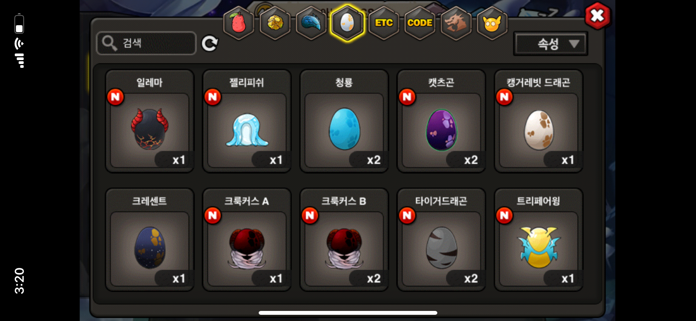The height and width of the screenshot is (321, 696).
Task: Open the red fruit food category tab
Action: coord(238,23)
